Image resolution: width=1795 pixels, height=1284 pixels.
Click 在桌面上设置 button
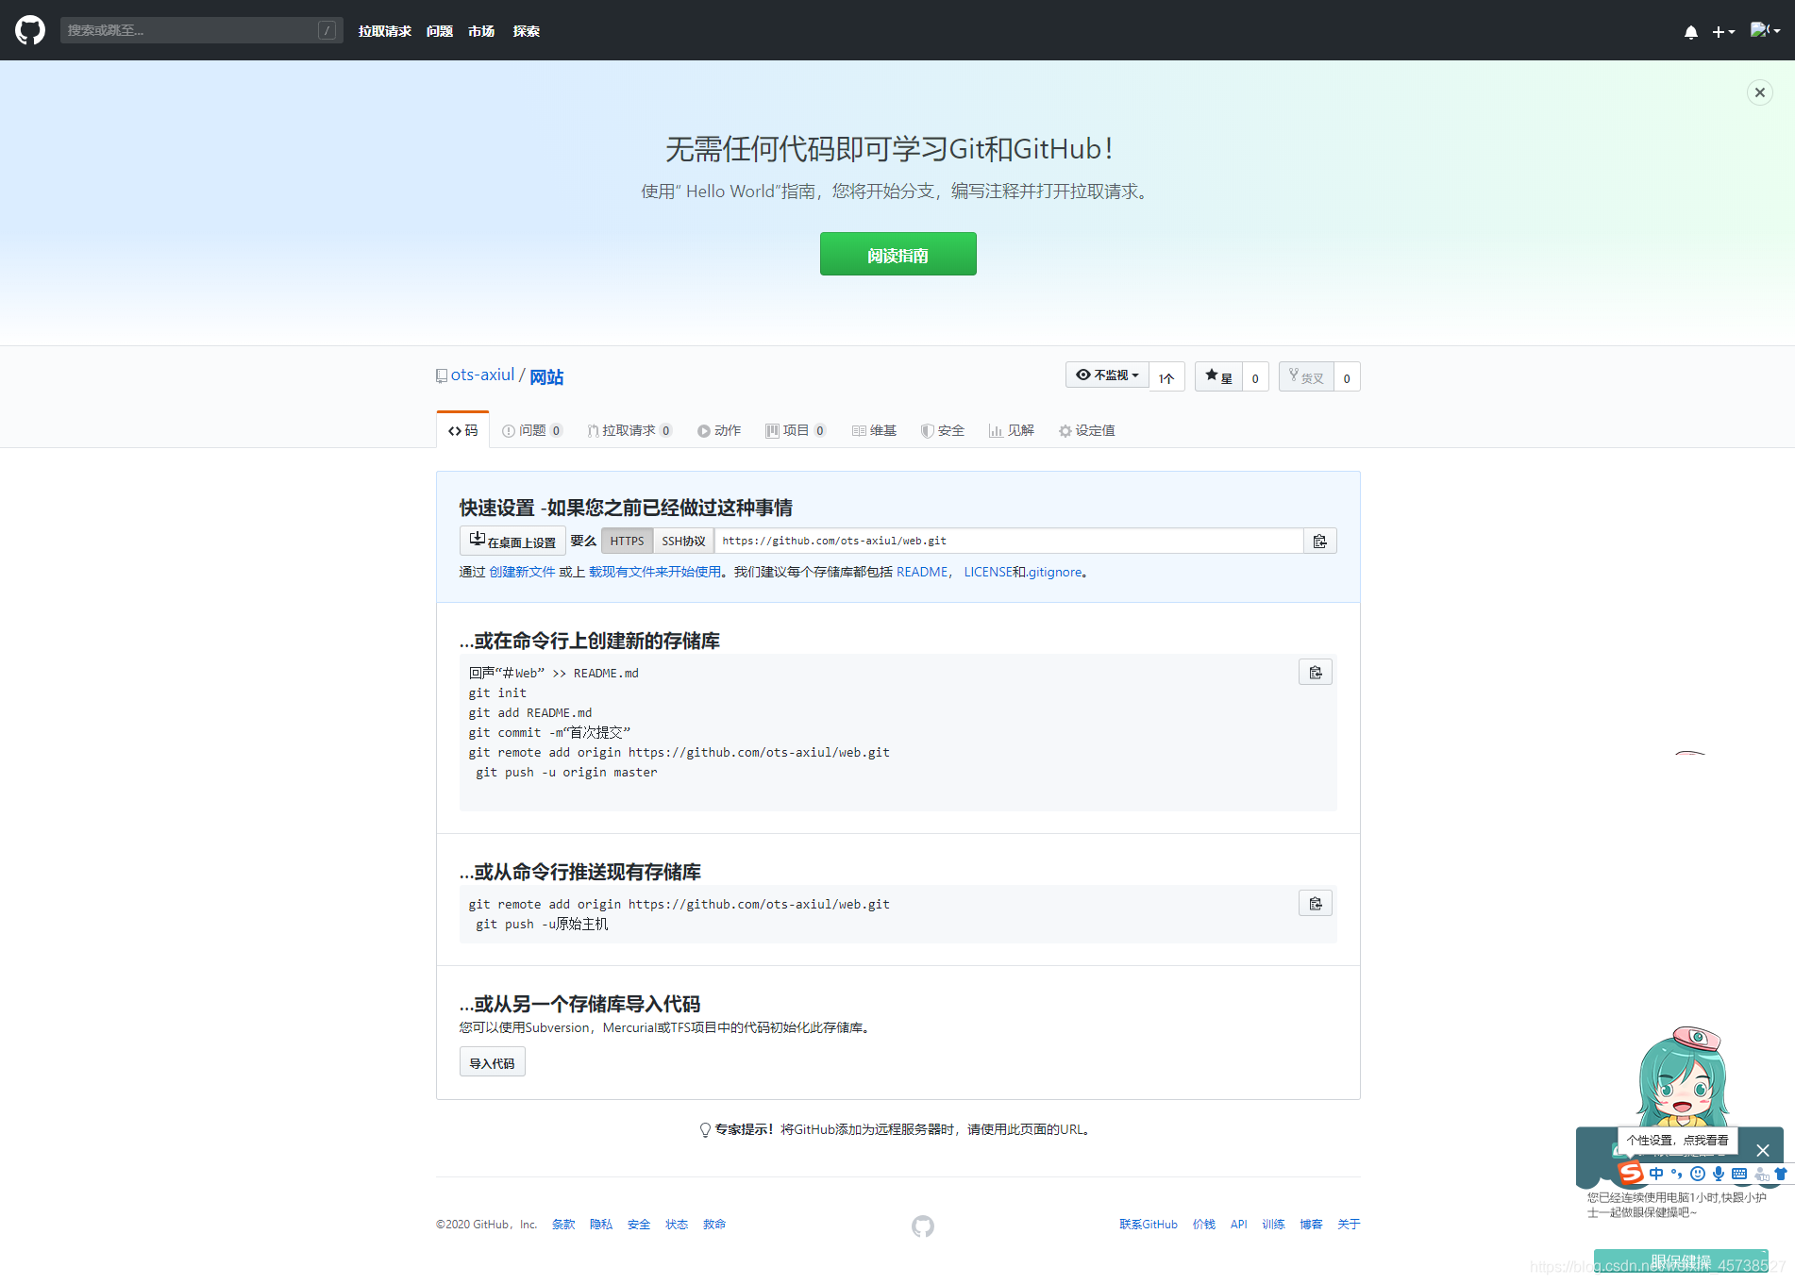[x=512, y=541]
